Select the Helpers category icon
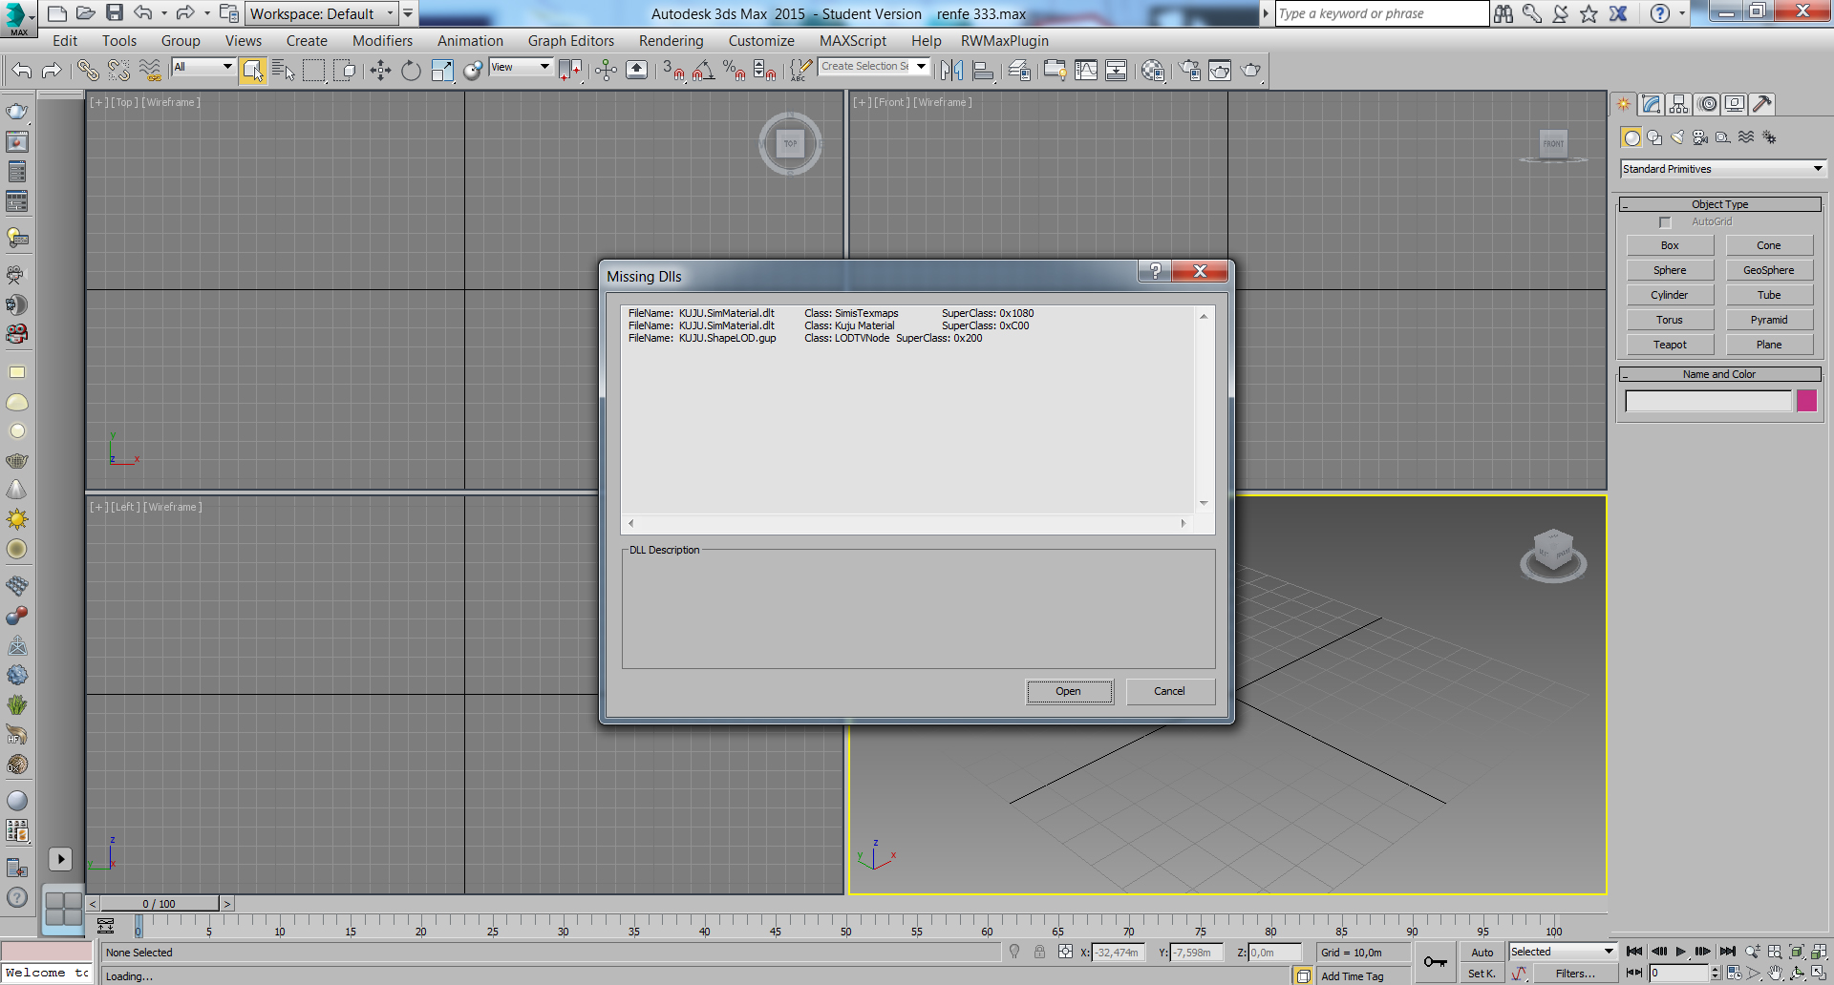The height and width of the screenshot is (985, 1834). click(1723, 137)
